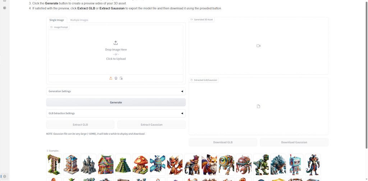Click the Extract Gaussian button

(x=152, y=125)
